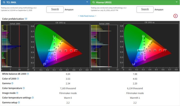
Task: Open the Amazon link for Hisense UR9SG
Action: (159, 9)
